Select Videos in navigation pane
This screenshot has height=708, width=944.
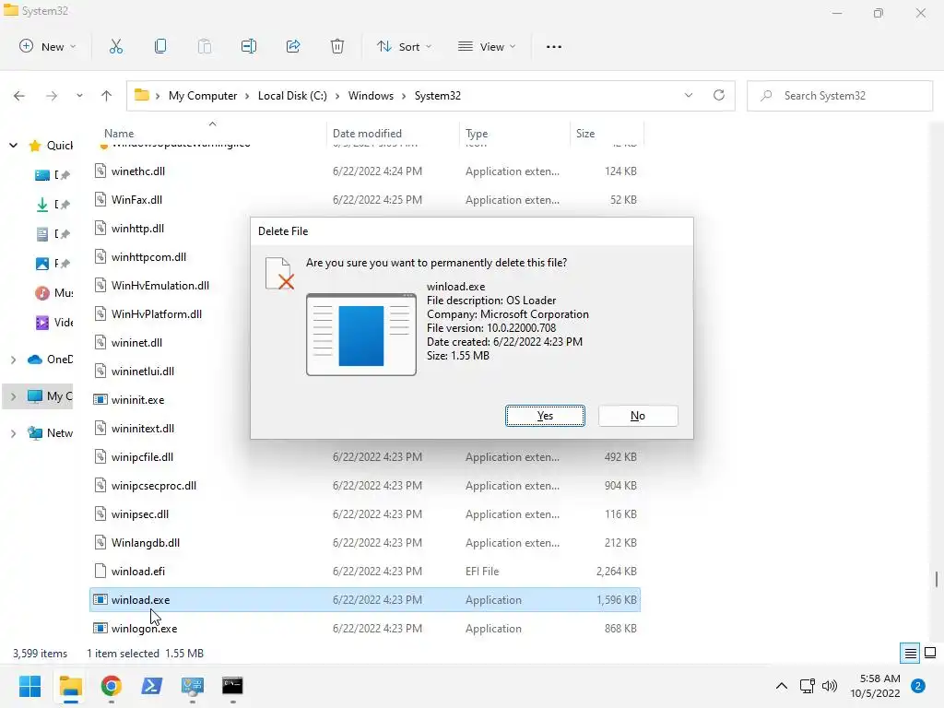click(x=53, y=323)
